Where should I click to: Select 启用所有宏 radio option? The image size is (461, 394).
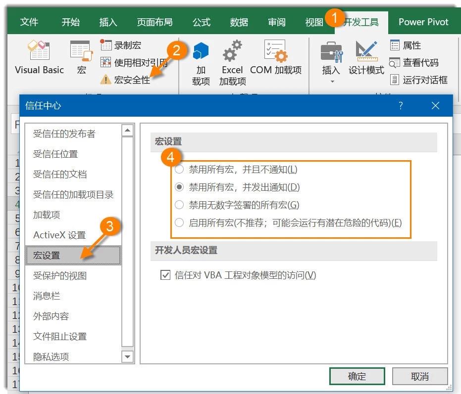179,222
